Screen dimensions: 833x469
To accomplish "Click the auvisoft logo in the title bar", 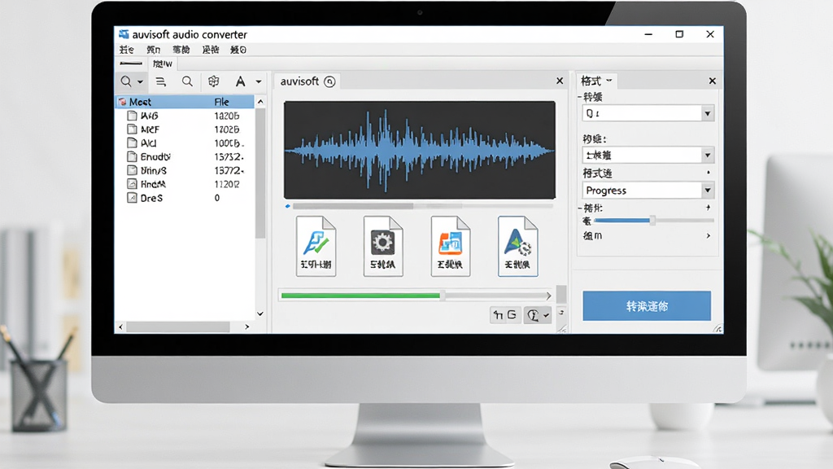I will (124, 34).
